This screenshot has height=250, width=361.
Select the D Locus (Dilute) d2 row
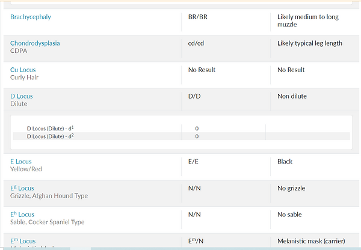53,136
